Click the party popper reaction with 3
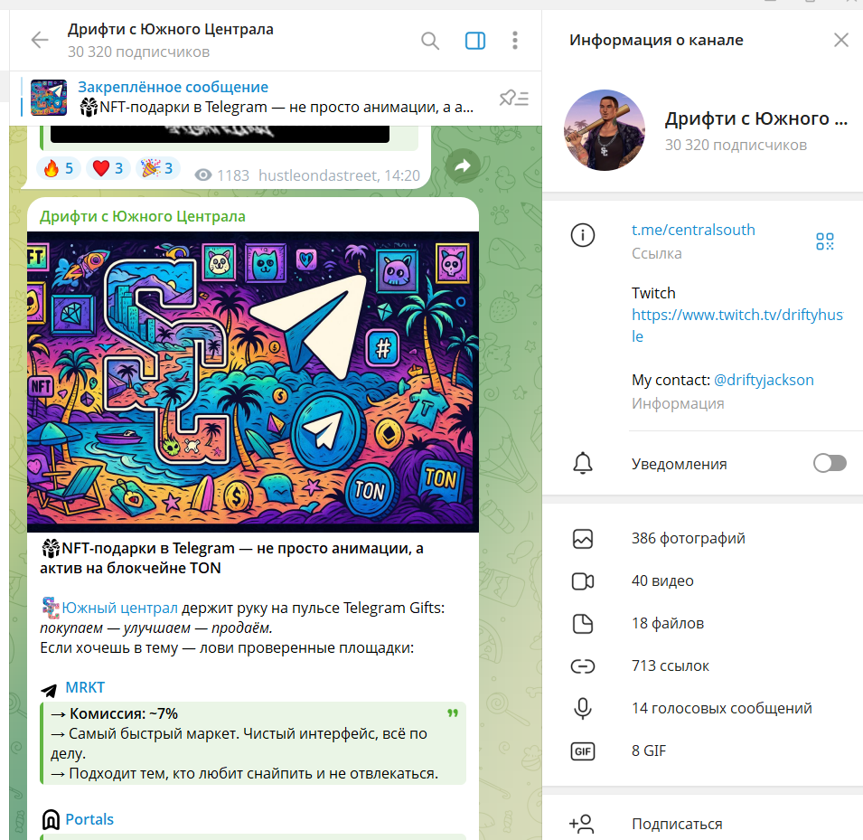This screenshot has height=840, width=863. [x=157, y=168]
